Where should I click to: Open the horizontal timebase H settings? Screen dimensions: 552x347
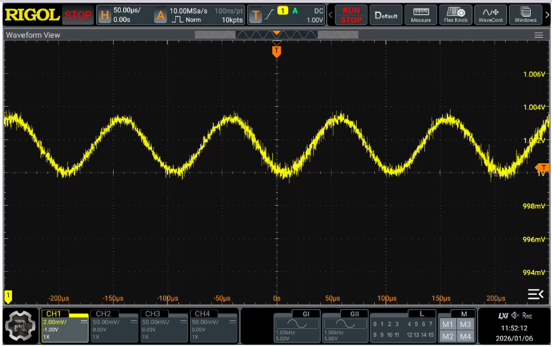(104, 15)
